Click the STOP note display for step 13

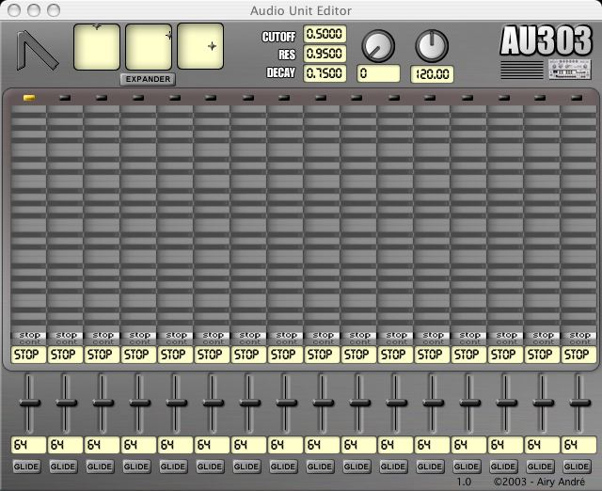pyautogui.click(x=469, y=355)
